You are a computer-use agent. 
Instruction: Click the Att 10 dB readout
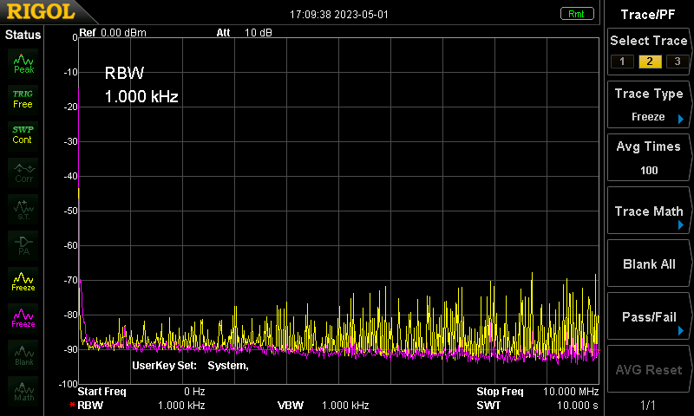pos(245,33)
